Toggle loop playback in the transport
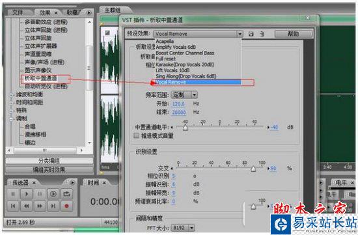This screenshot has width=358, height=235. [66, 194]
